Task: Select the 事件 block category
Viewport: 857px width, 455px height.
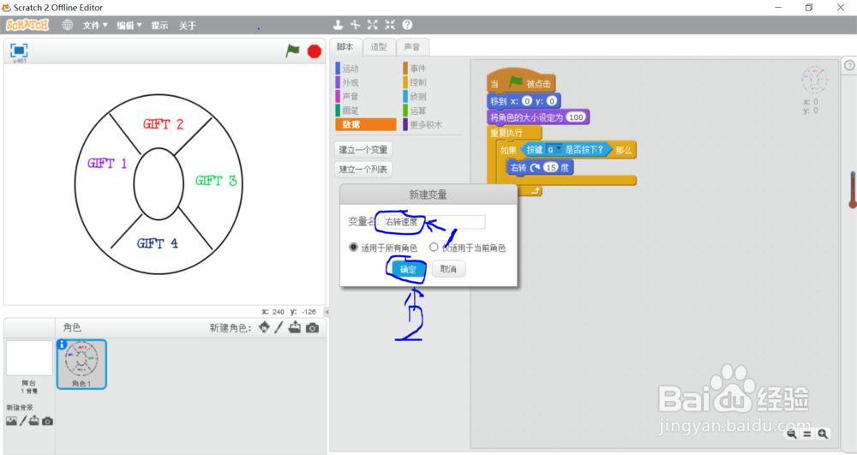Action: [x=433, y=69]
